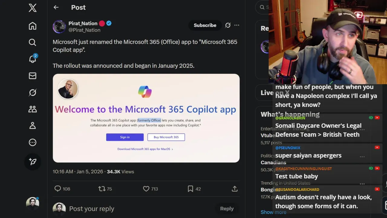Image resolution: width=387 pixels, height=218 pixels.
Task: Bookmark the post
Action: pos(190,189)
